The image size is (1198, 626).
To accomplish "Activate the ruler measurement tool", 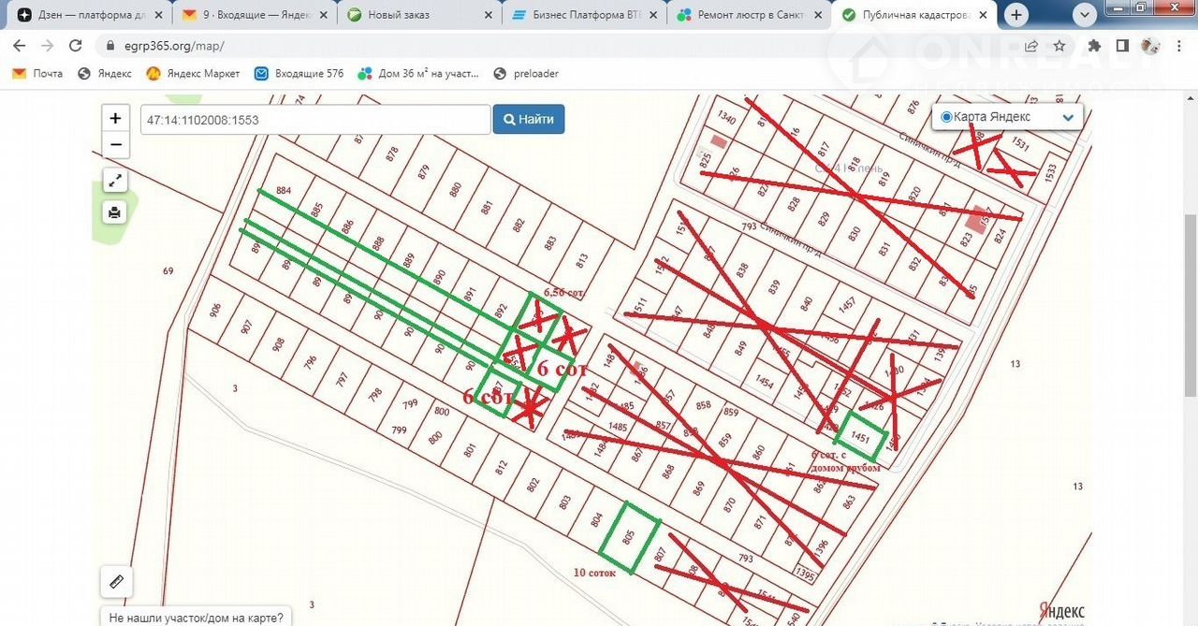I will 116,582.
